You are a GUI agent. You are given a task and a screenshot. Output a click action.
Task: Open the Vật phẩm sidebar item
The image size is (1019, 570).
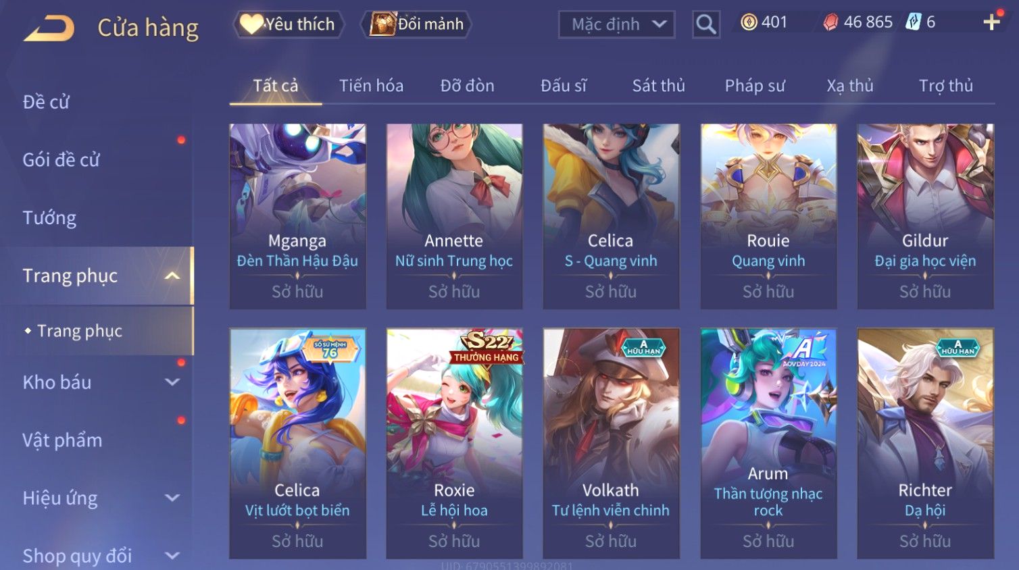[x=62, y=440]
